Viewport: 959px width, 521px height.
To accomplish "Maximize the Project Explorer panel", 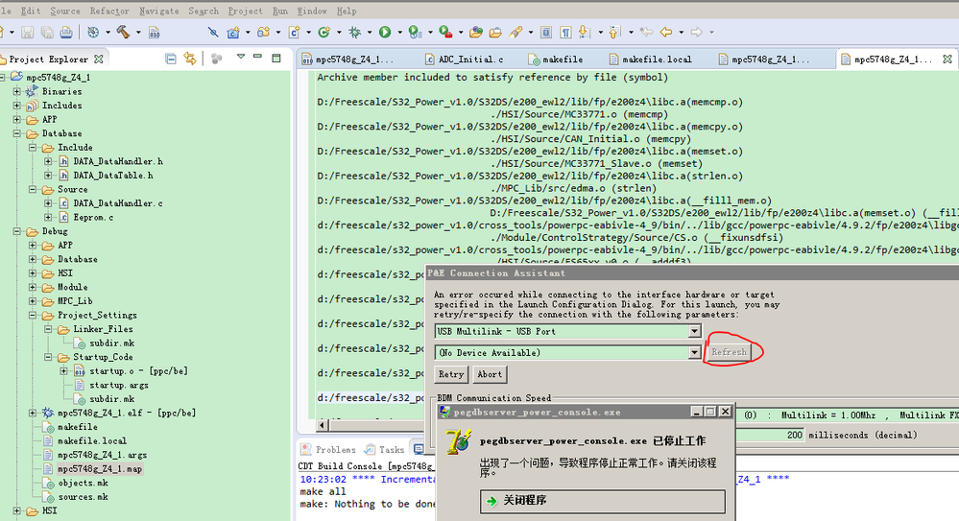I will [276, 59].
